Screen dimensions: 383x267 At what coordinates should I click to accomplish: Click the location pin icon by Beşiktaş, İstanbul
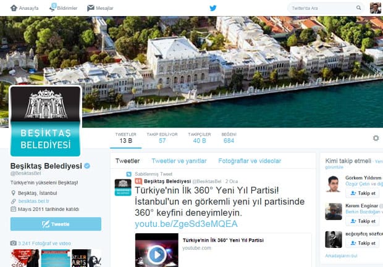click(13, 193)
